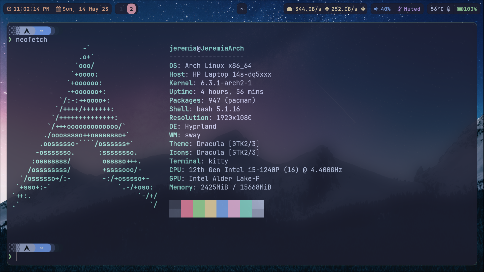Click the download arrow next to 252.0B/s
484x272 pixels.
coord(363,9)
